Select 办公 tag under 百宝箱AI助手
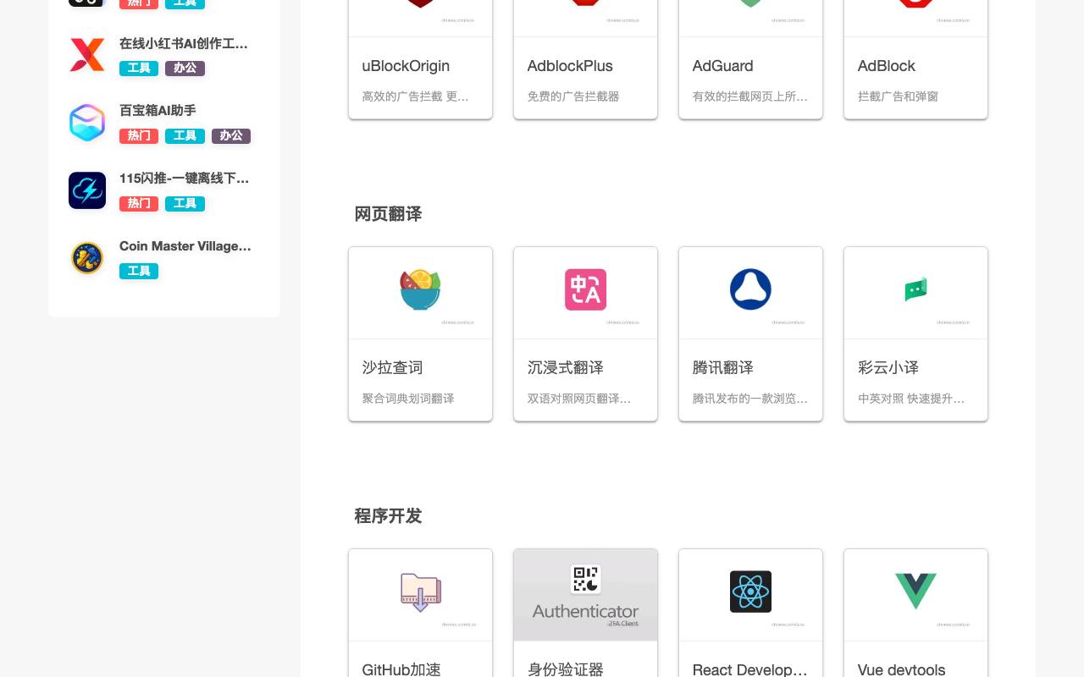This screenshot has width=1084, height=677. click(x=231, y=135)
